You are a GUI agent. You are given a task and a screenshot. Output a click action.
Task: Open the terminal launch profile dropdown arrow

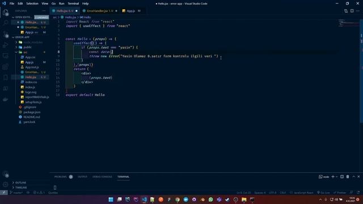336,177
